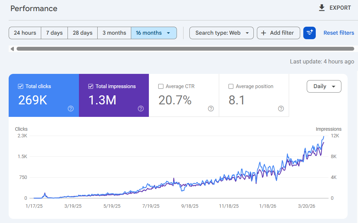
Task: Open the Daily granularity dropdown
Action: click(324, 86)
